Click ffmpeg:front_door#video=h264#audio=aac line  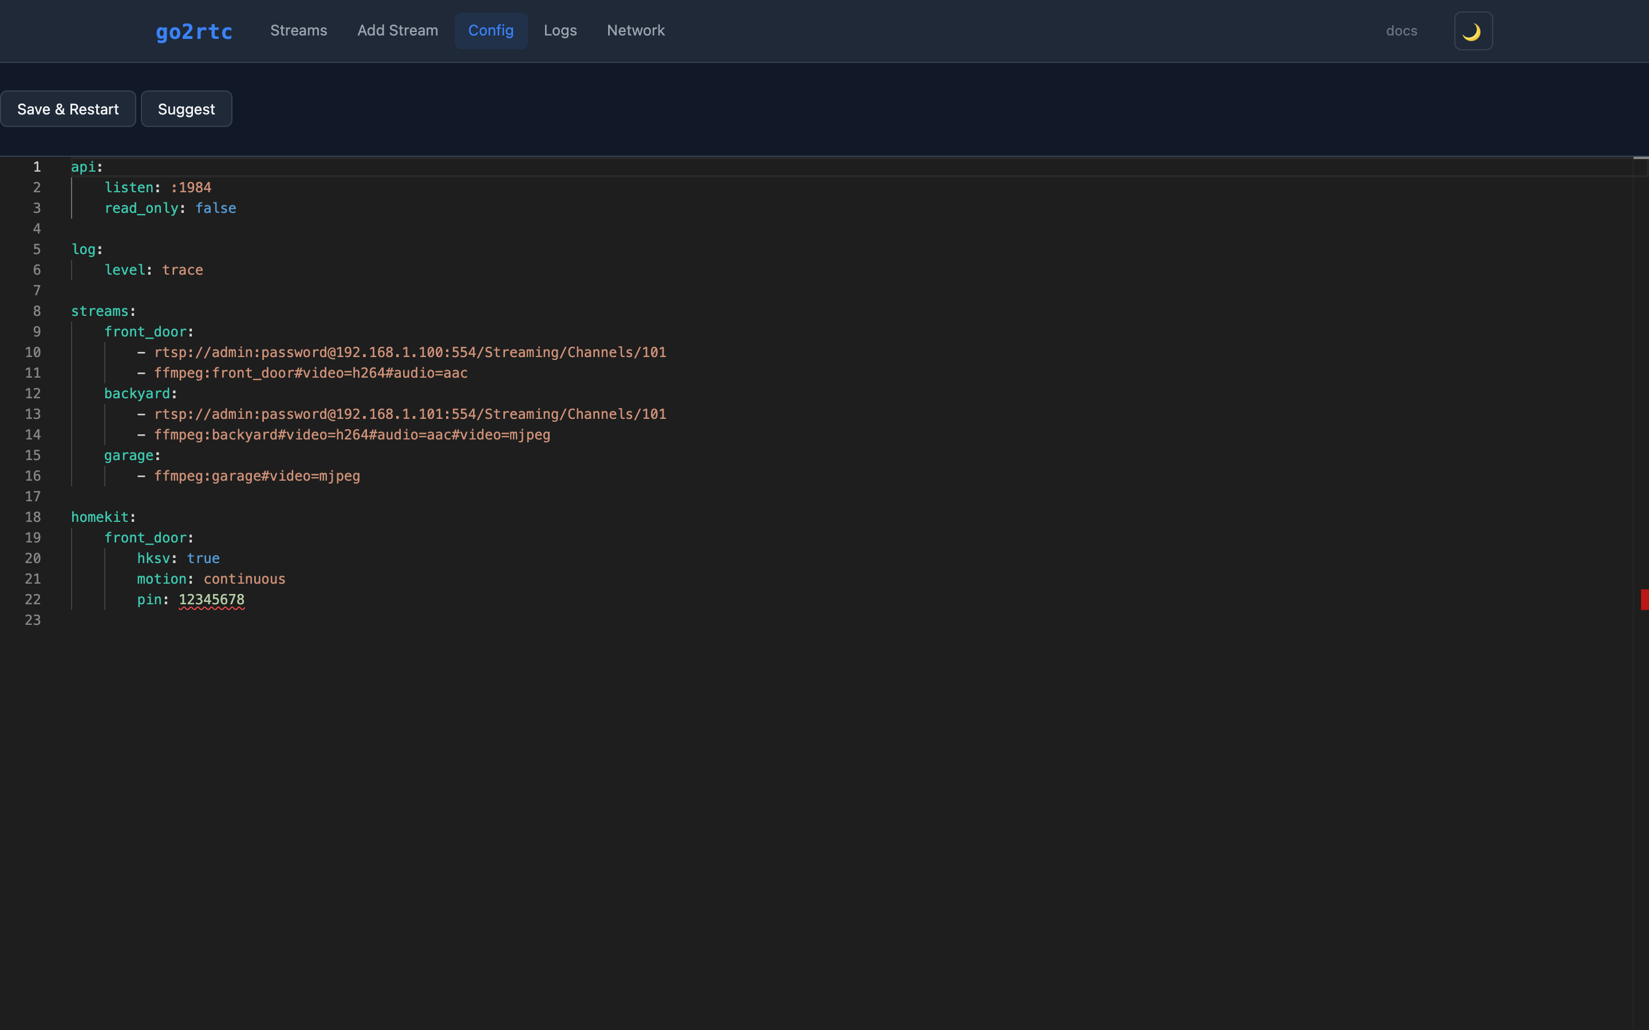(x=311, y=373)
